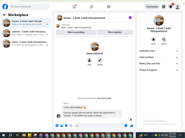Open the volume control in tray
This screenshot has width=185, height=138.
pyautogui.click(x=166, y=135)
